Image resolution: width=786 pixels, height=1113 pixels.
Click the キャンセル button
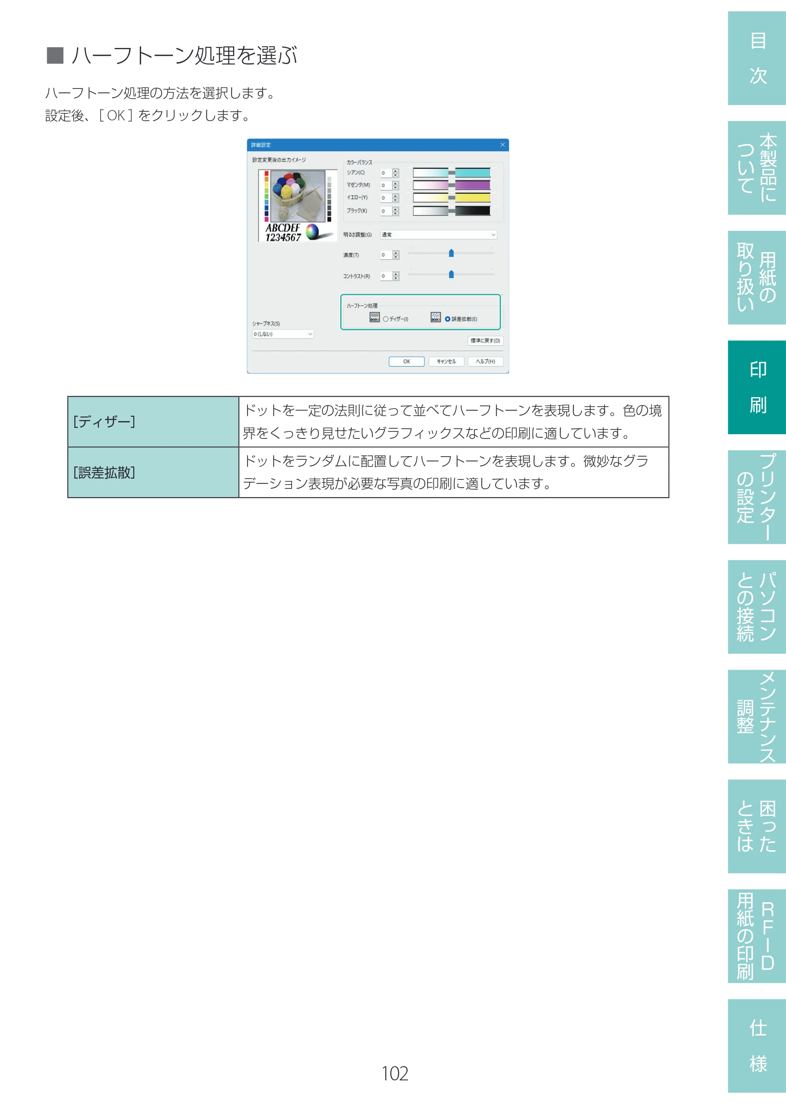click(x=446, y=362)
